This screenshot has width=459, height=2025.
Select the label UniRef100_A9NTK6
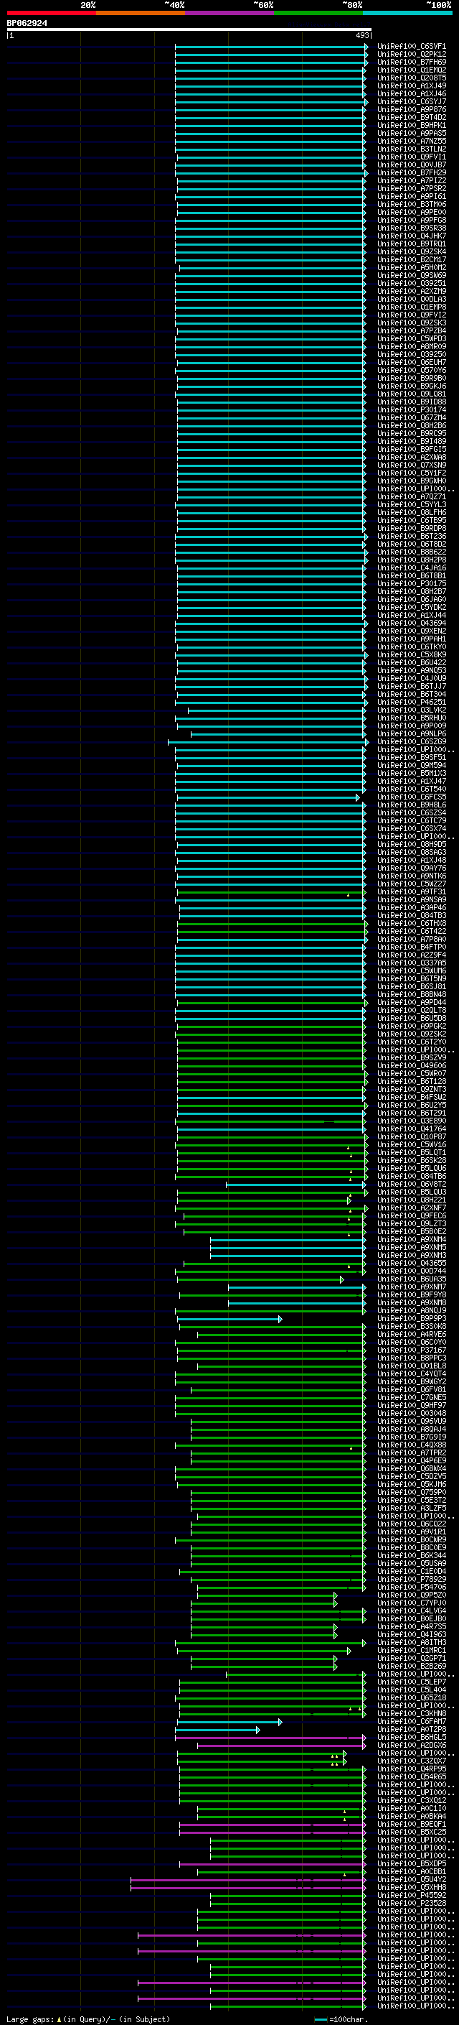pos(412,876)
